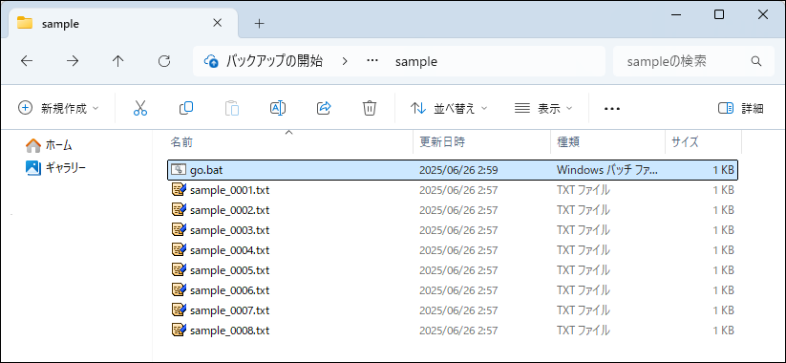
Task: Go back with the left arrow
Action: pos(27,61)
